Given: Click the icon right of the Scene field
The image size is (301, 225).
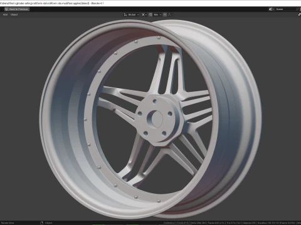Looking at the screenshot, I should [x=298, y=9].
